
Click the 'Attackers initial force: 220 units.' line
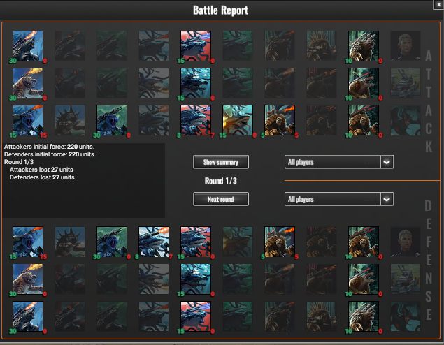49,147
